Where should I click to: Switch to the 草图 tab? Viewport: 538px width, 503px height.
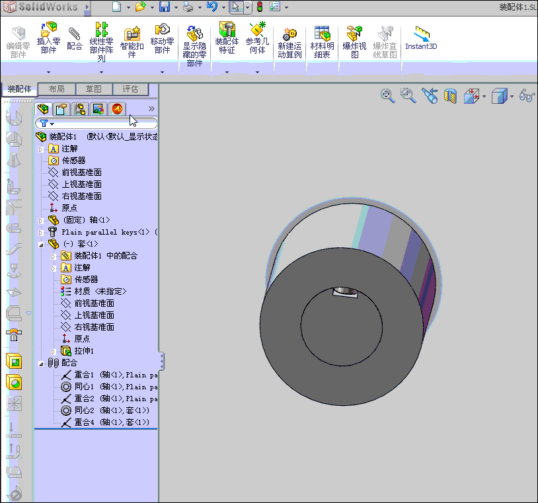(x=94, y=89)
